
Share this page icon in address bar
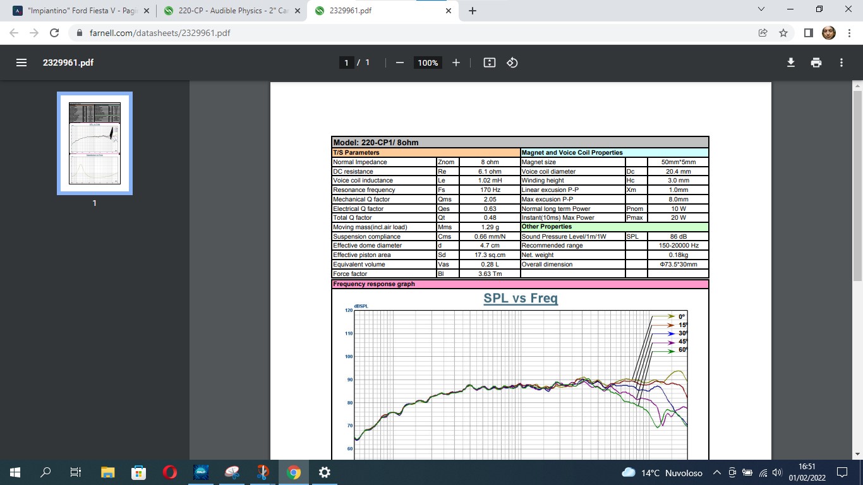763,33
